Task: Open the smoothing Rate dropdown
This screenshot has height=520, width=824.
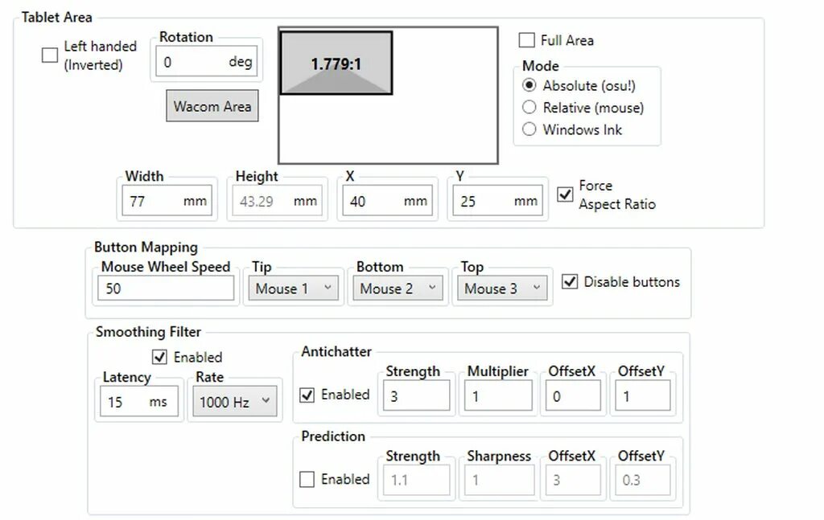Action: click(x=235, y=402)
